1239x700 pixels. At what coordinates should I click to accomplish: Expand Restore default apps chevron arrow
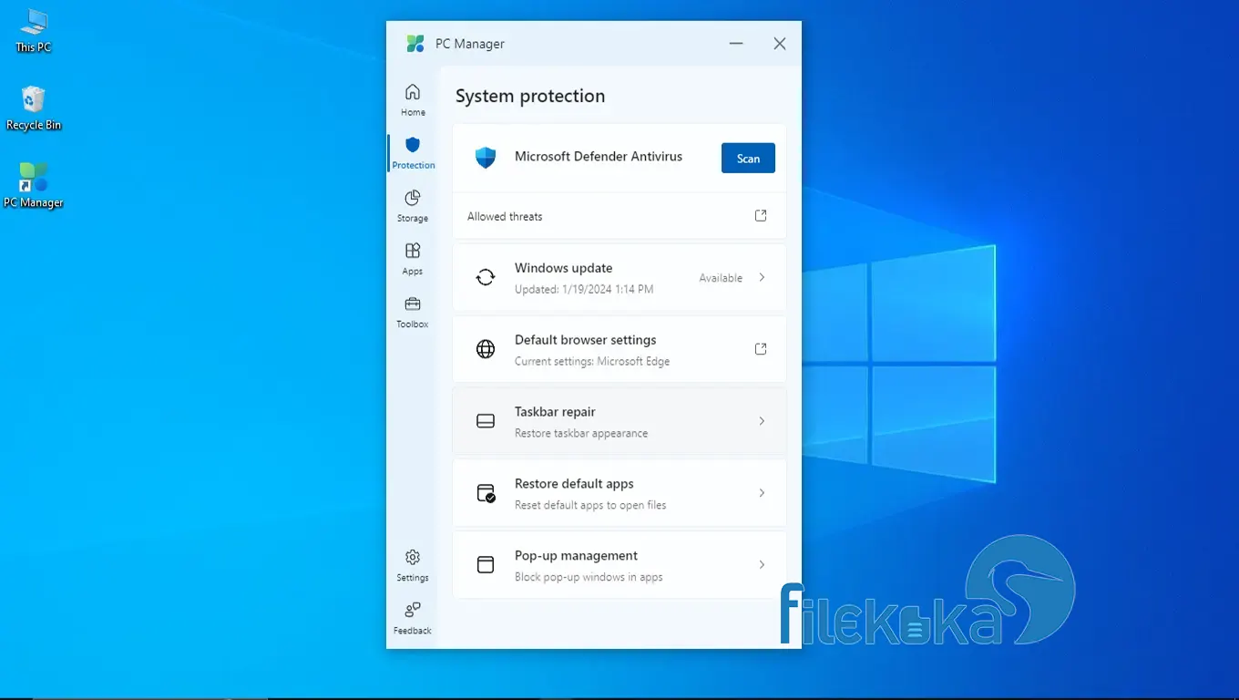point(762,493)
